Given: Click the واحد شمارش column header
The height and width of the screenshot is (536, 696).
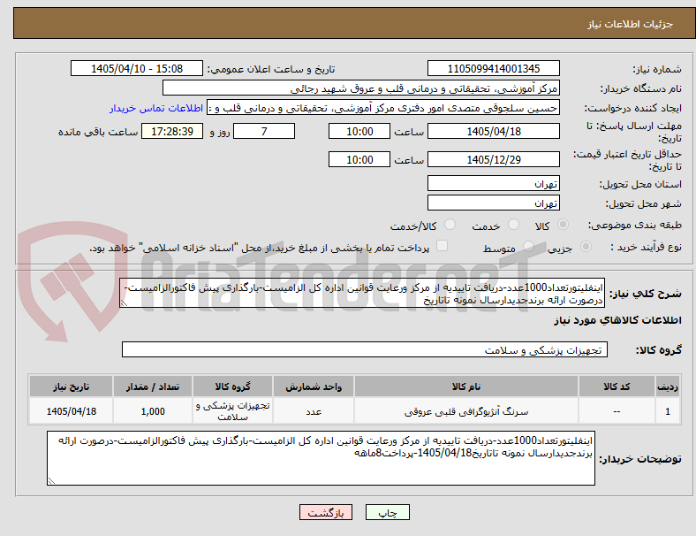Looking at the screenshot, I should click(314, 387).
